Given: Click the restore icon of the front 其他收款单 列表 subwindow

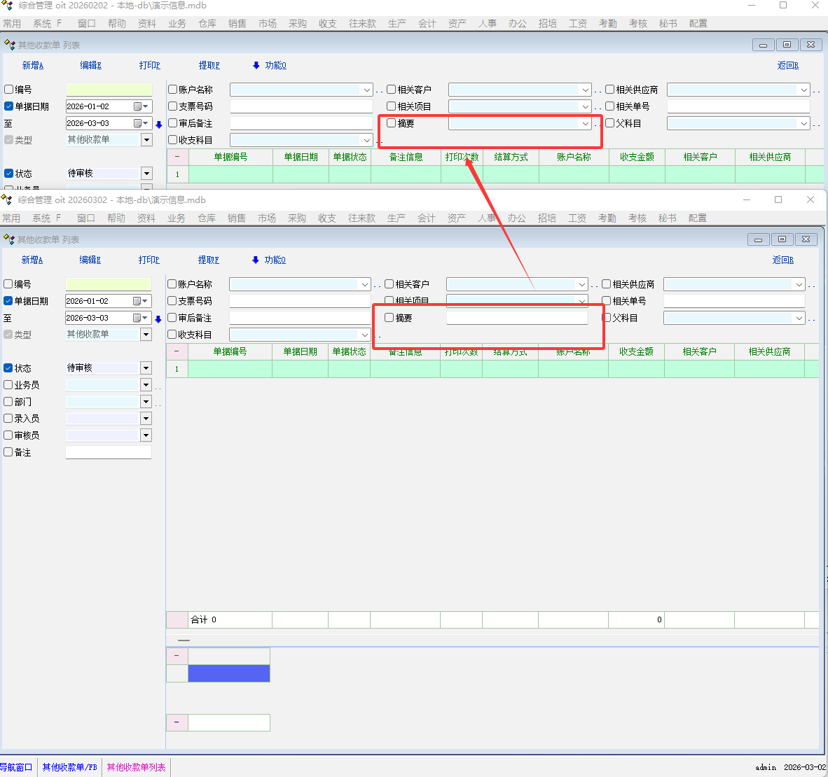Looking at the screenshot, I should click(x=782, y=239).
